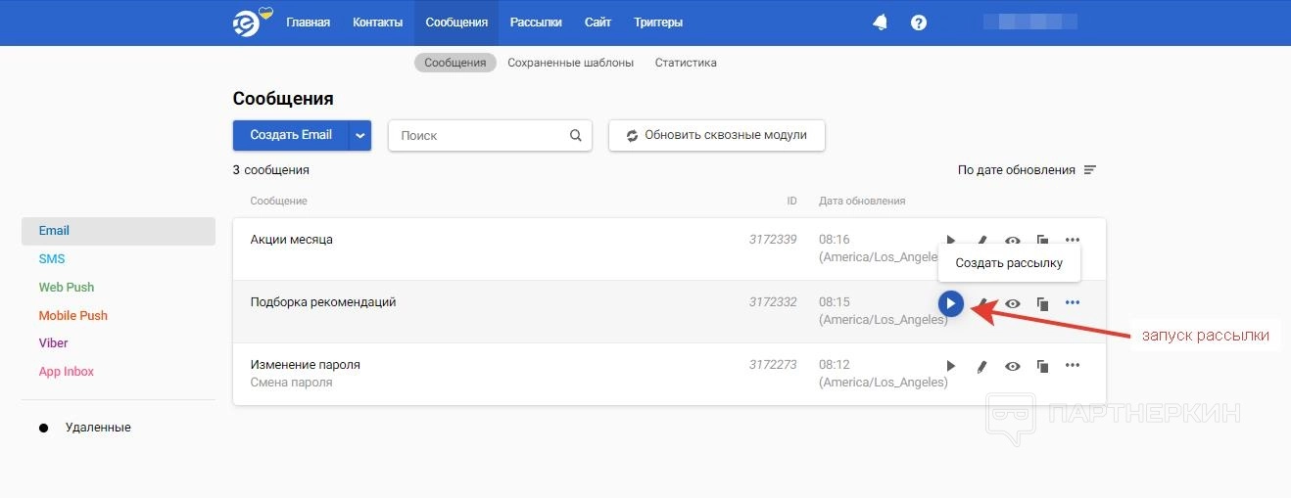Copy the Акции месяца message
The height and width of the screenshot is (498, 1291).
(1042, 240)
